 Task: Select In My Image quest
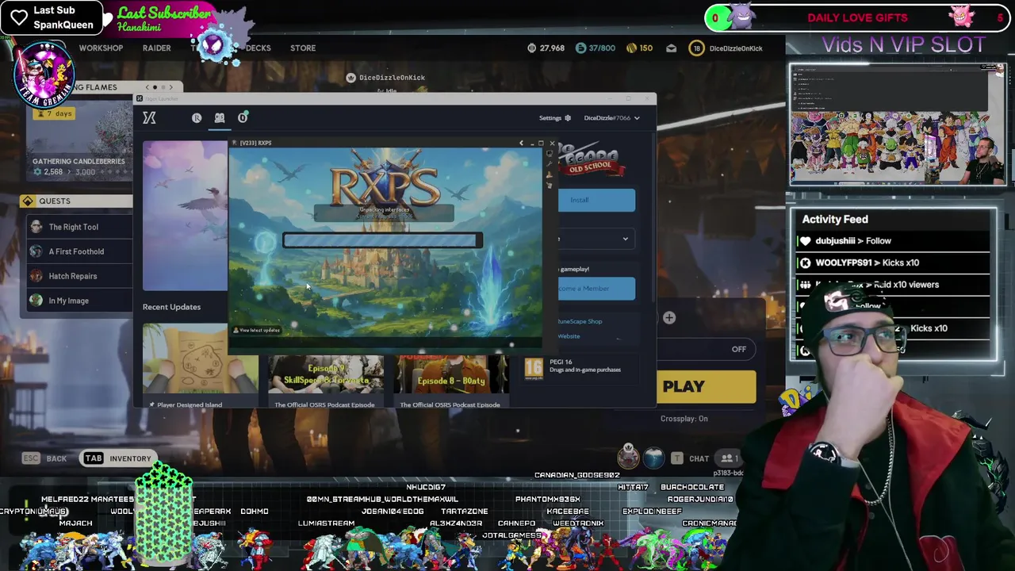point(78,301)
